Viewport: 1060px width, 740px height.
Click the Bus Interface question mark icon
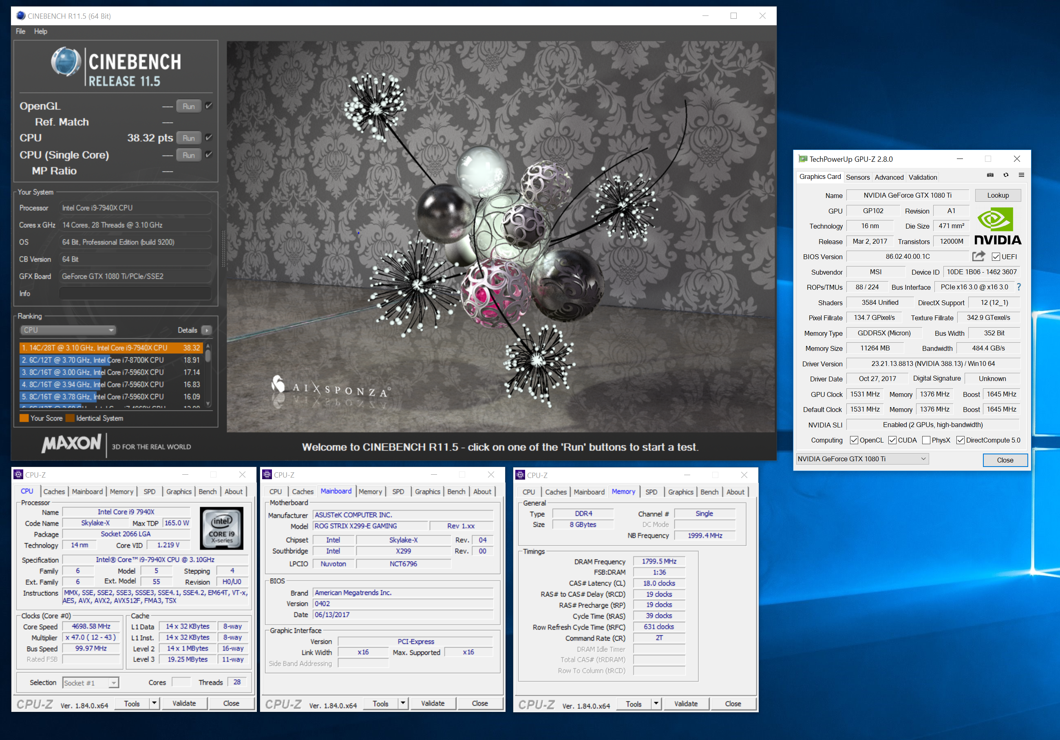pos(1018,287)
